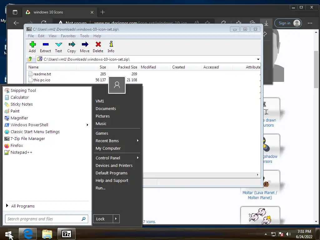Click the search magnifier in start menu
The height and width of the screenshot is (240, 320).
tap(83, 219)
